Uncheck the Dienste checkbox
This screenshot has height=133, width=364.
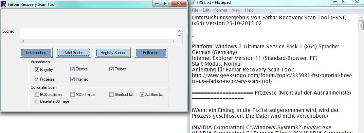(72, 69)
